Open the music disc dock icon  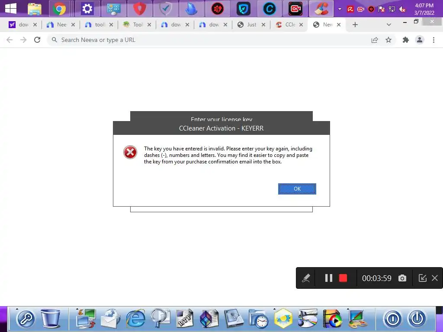(x=308, y=319)
